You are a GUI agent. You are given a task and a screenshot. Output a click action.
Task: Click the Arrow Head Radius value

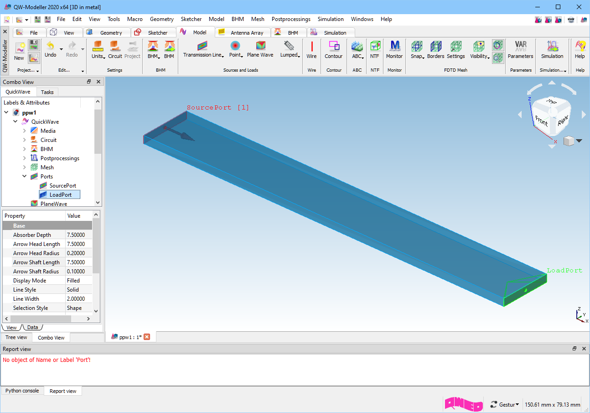tap(79, 253)
